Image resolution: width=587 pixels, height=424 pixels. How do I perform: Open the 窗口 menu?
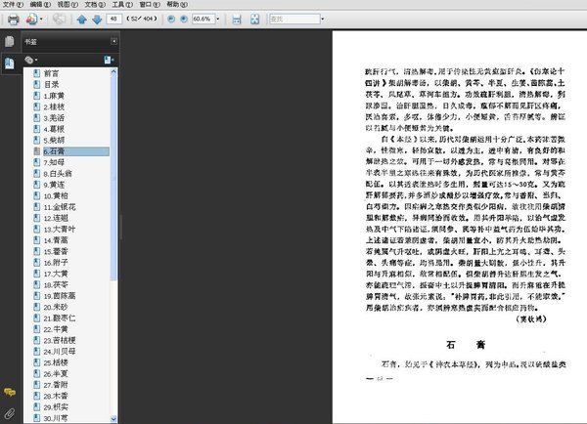tap(150, 5)
